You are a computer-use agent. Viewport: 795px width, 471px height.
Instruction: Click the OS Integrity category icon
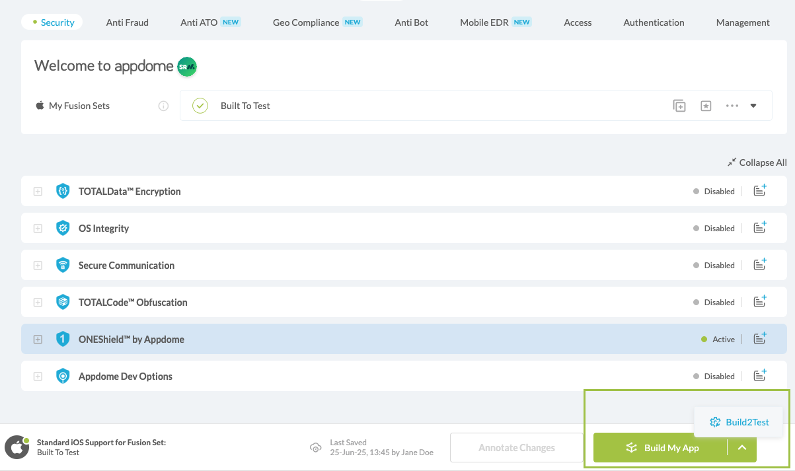click(x=63, y=228)
